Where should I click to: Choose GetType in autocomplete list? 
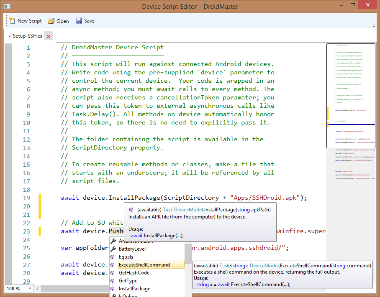click(x=128, y=281)
